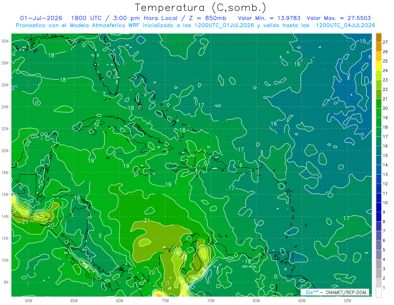
Task: Click the color scale value "23"
Action: (385, 80)
